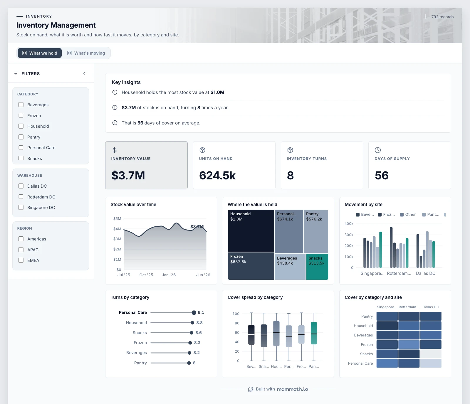Select the Inventory Turns KPI card
Screen dimensions: 470x404
(322, 165)
